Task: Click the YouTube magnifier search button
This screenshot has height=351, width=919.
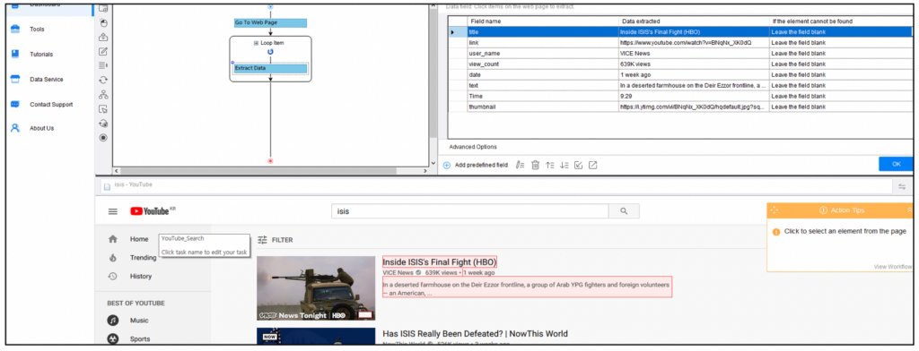Action: 624,211
